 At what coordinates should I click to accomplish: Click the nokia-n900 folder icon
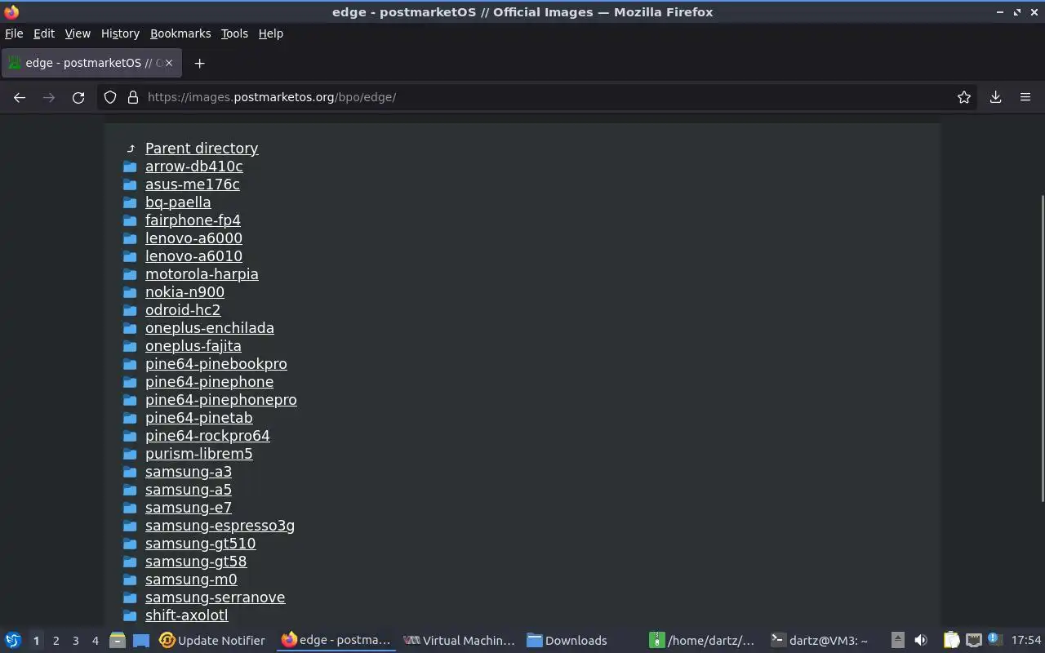pos(130,292)
